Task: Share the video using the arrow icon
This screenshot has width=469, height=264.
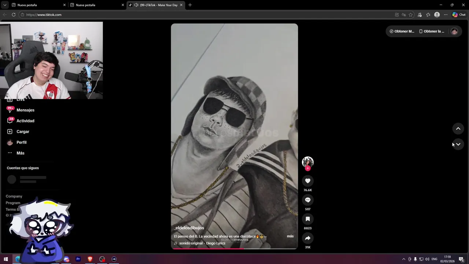Action: (x=308, y=238)
